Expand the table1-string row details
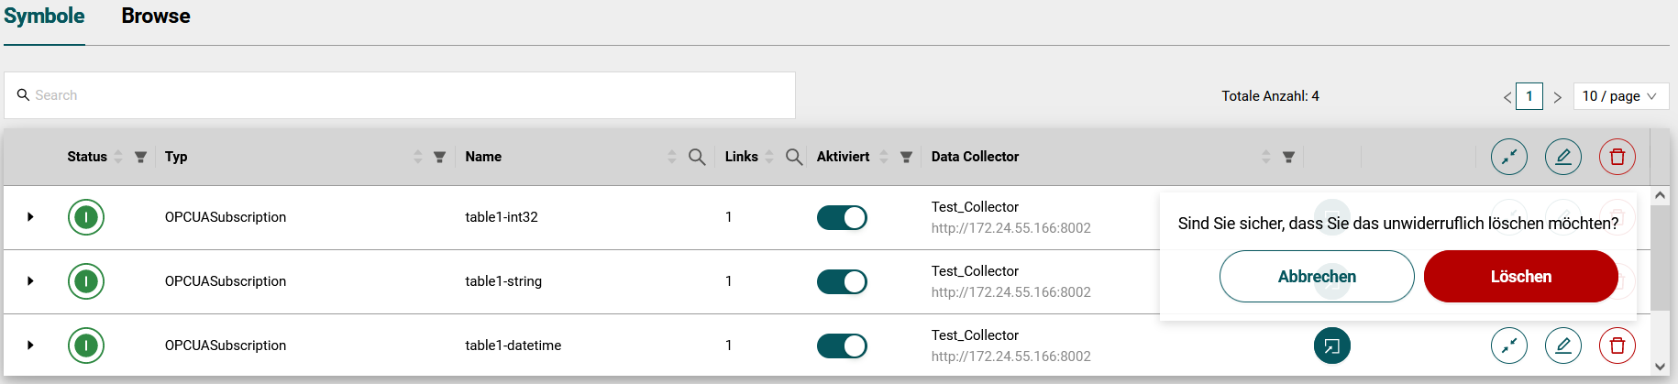The height and width of the screenshot is (384, 1678). click(30, 281)
